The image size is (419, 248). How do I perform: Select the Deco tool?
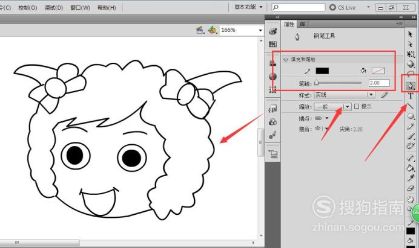pyautogui.click(x=411, y=145)
